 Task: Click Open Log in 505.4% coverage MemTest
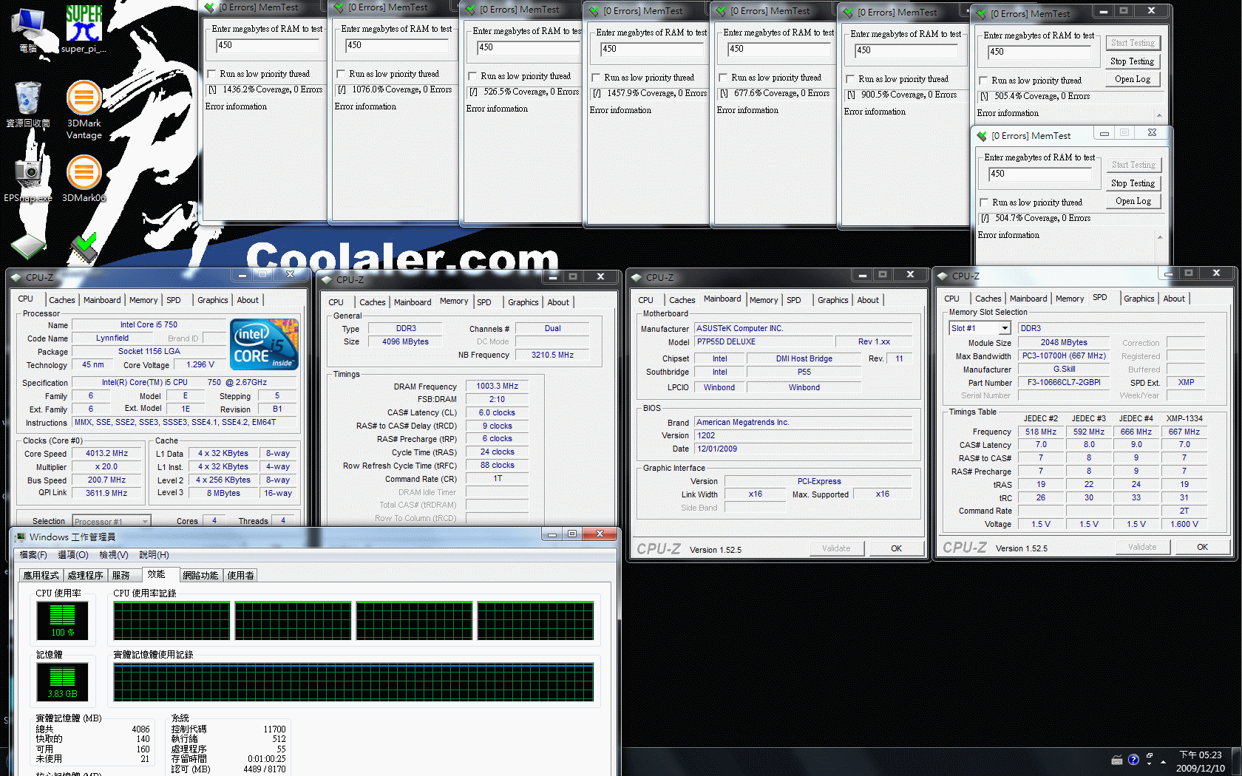coord(1133,79)
